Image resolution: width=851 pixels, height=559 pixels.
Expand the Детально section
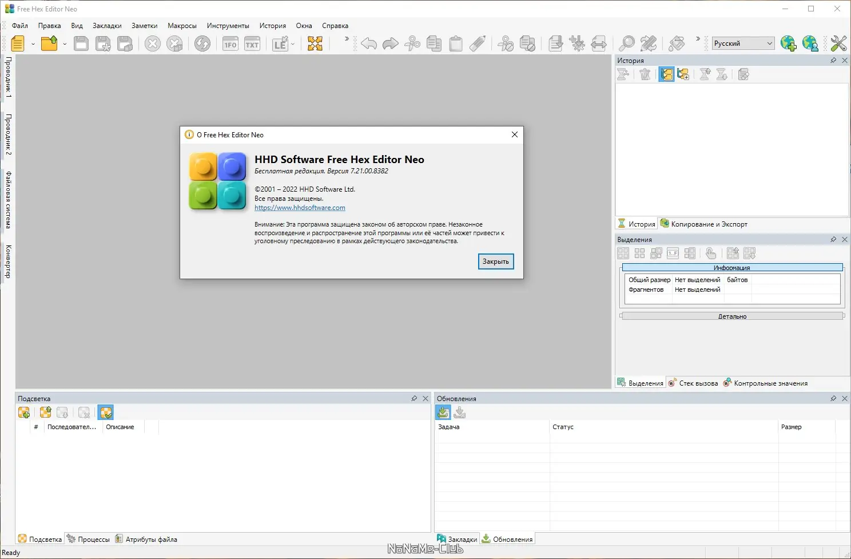coord(732,316)
